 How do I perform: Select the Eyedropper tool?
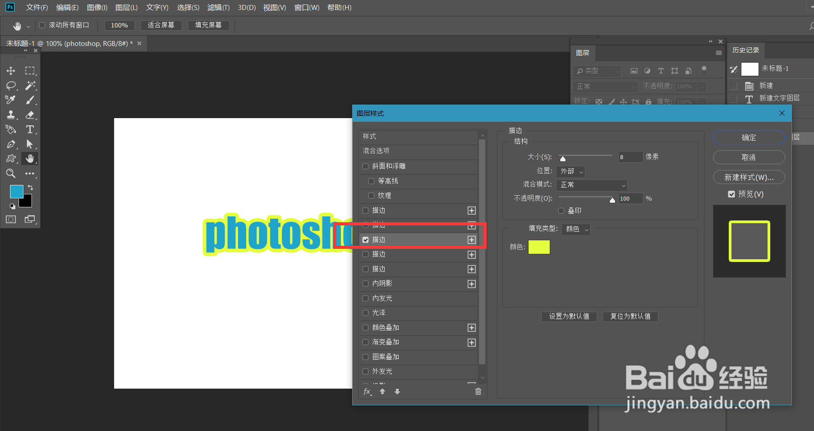[11, 100]
